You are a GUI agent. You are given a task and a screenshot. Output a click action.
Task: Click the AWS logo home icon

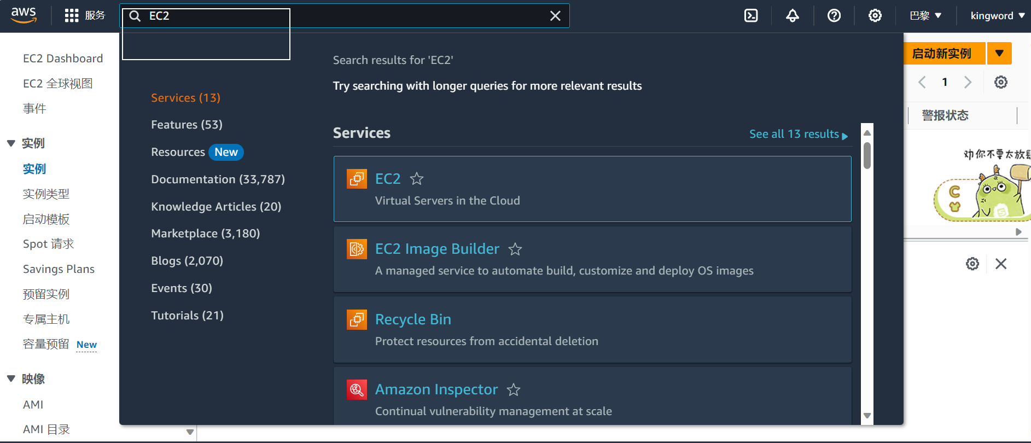tap(24, 15)
